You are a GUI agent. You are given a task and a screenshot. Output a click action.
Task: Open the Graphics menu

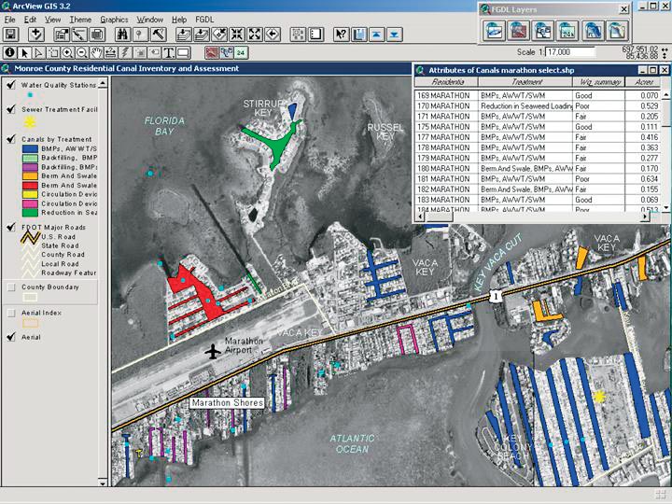coord(114,20)
